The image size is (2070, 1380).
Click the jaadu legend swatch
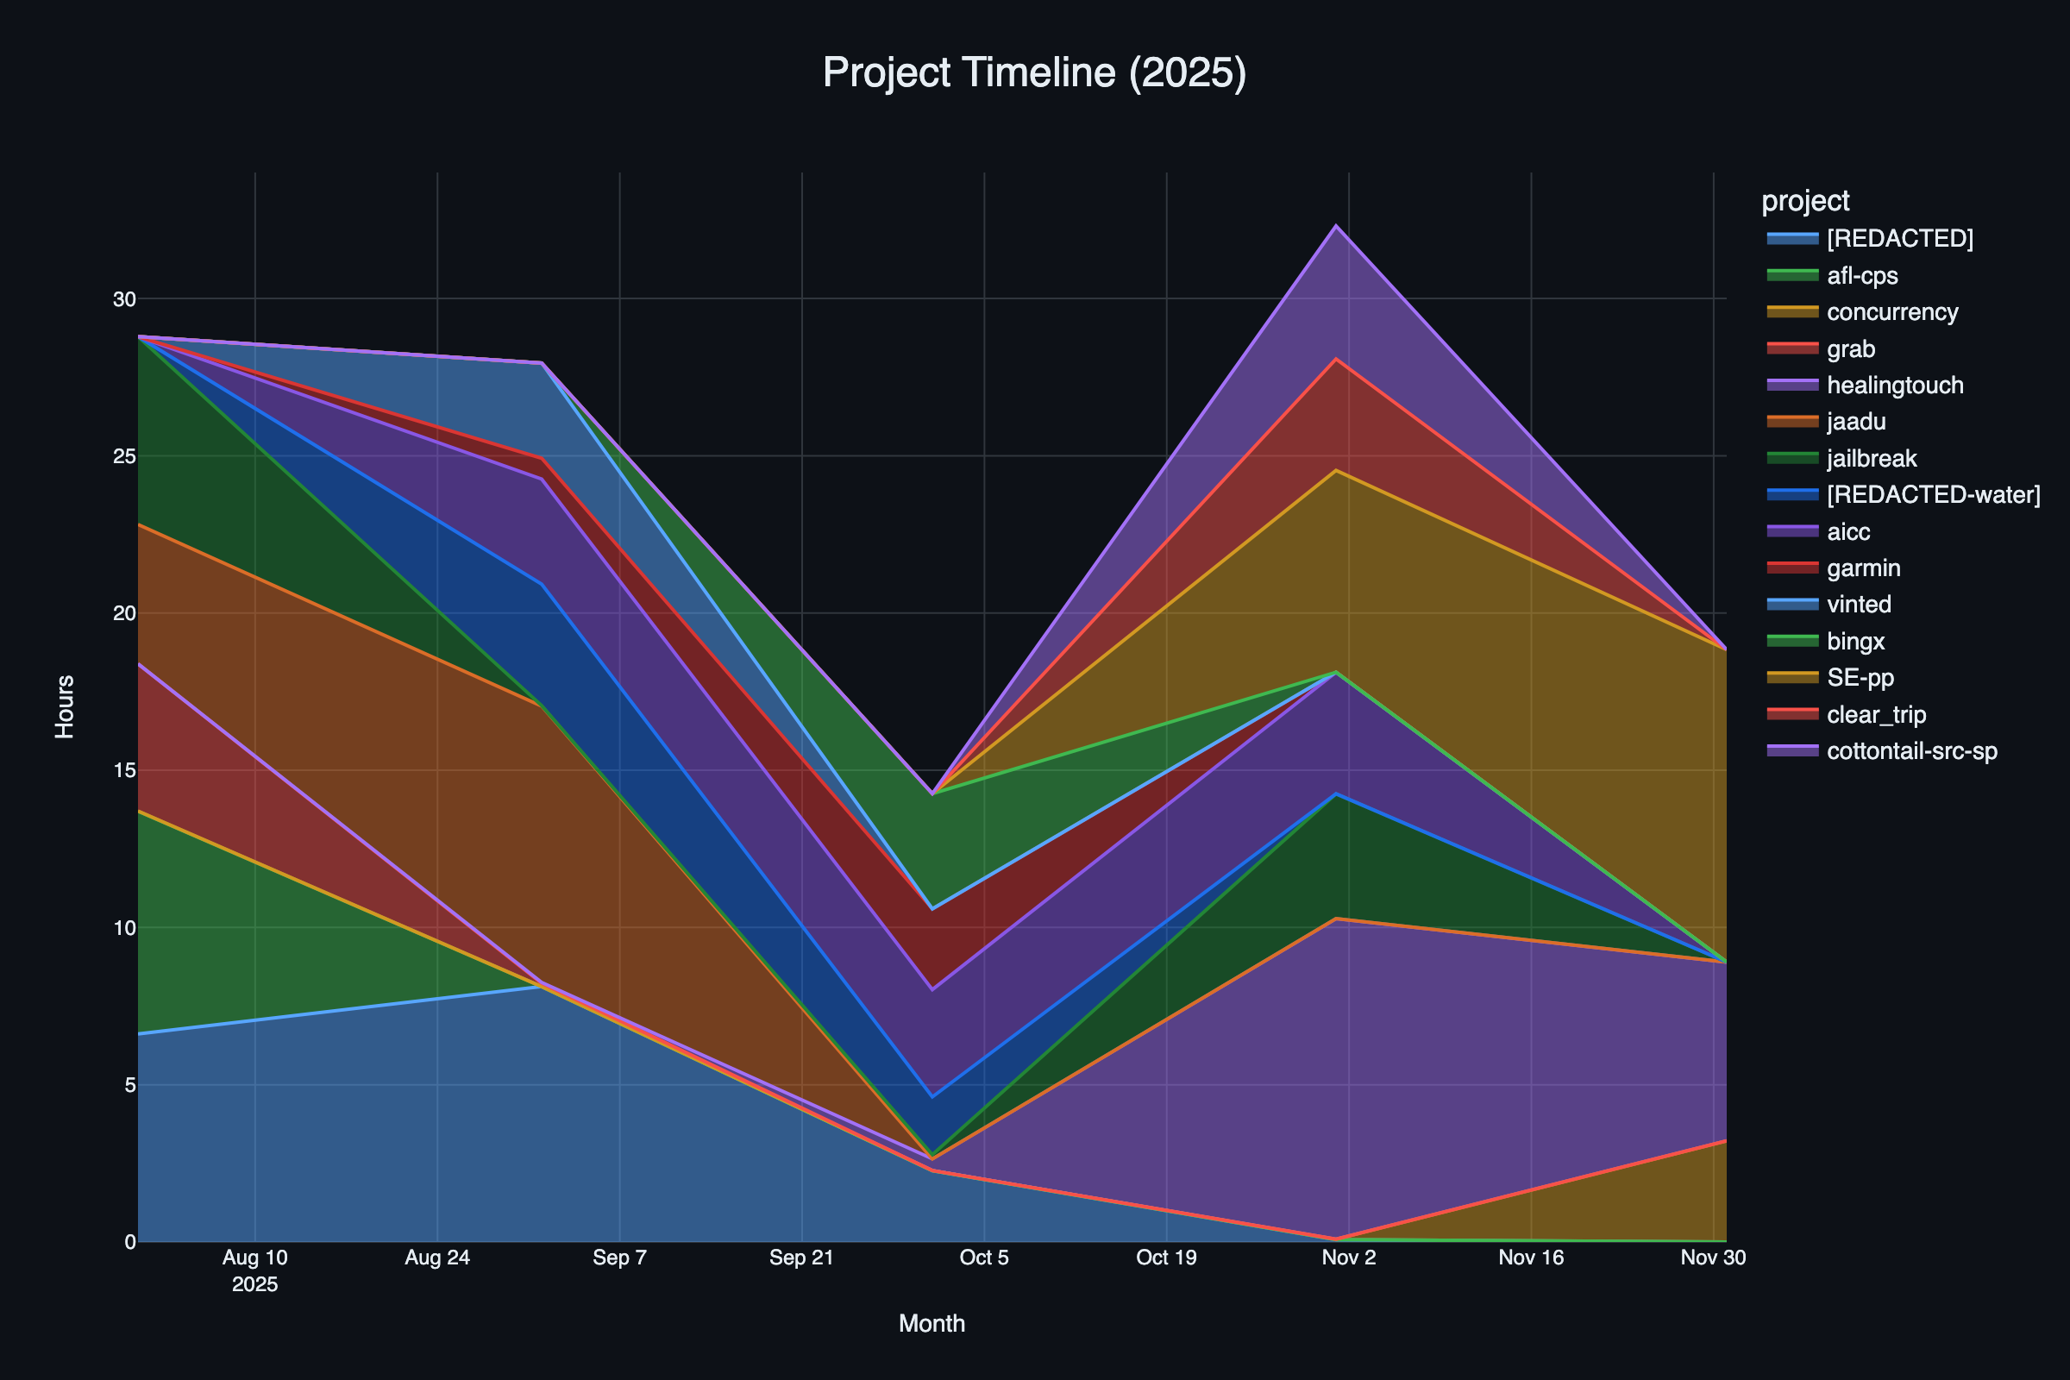click(x=1792, y=422)
